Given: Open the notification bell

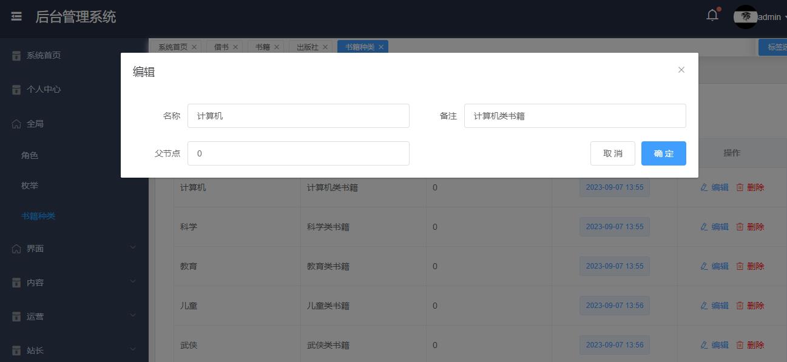Looking at the screenshot, I should (x=712, y=16).
